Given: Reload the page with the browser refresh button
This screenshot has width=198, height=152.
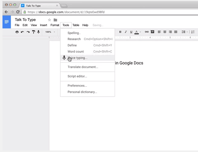Looking at the screenshot, I should 18,12.
